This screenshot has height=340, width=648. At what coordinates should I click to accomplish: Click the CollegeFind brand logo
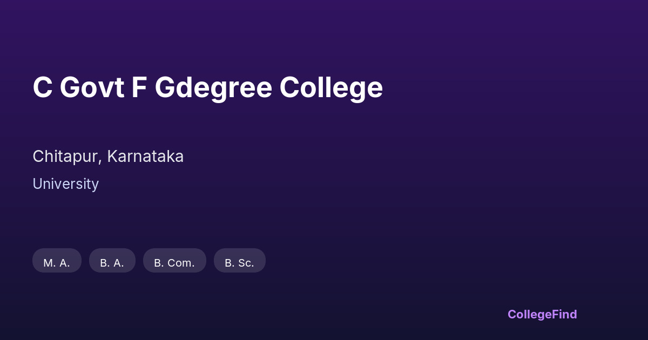542,314
